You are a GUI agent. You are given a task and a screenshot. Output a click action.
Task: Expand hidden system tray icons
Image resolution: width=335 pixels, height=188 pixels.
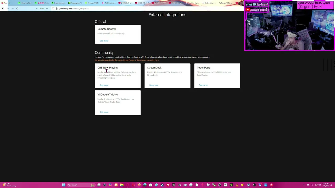(x=304, y=185)
